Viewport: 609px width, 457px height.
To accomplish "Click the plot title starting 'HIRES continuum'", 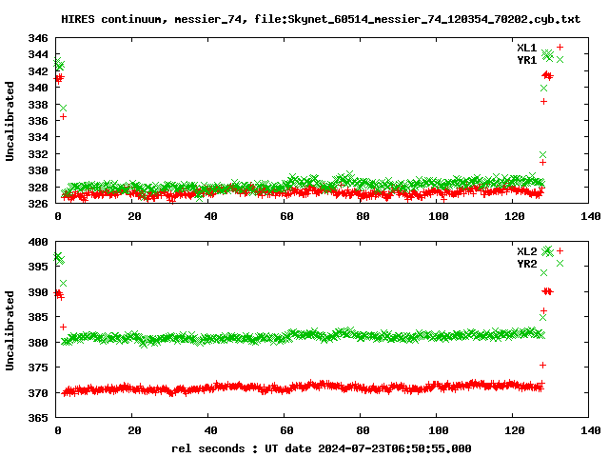I will pyautogui.click(x=321, y=19).
